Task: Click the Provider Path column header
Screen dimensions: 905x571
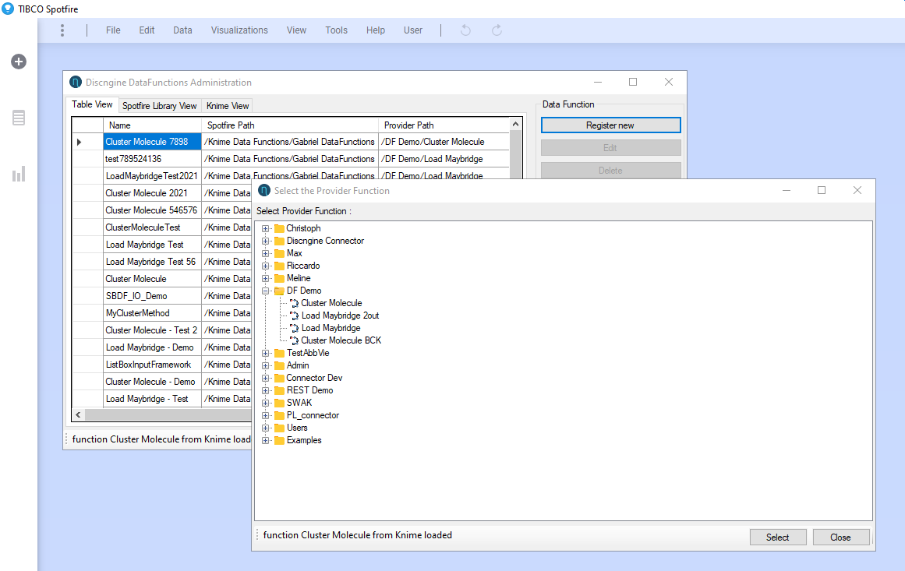Action: click(x=444, y=125)
